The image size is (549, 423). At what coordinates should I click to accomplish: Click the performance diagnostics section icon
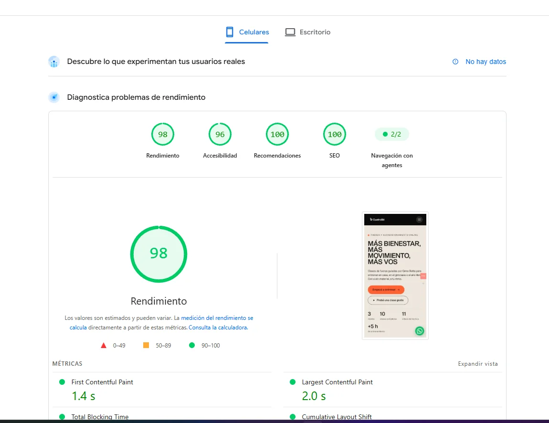[54, 97]
